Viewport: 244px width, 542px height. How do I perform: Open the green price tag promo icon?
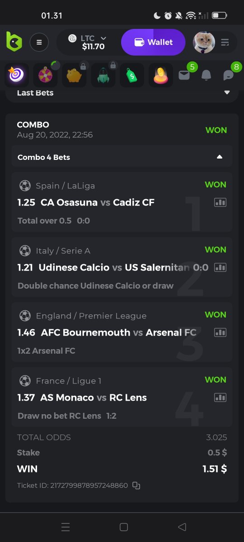click(132, 75)
